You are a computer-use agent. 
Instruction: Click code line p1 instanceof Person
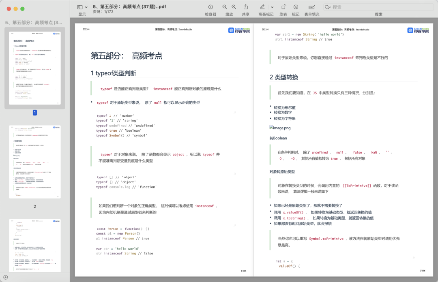(122, 238)
